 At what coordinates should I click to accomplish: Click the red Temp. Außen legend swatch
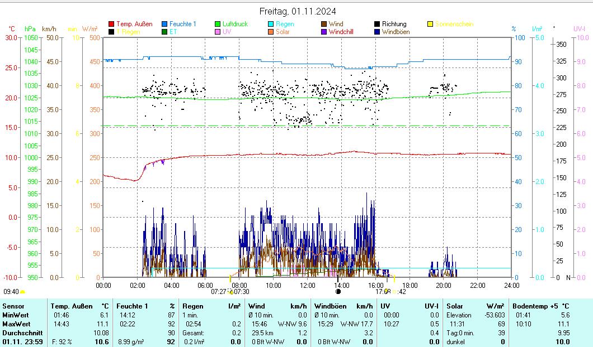(x=111, y=24)
